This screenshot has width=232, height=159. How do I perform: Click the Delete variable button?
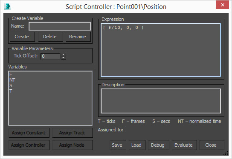(x=50, y=37)
